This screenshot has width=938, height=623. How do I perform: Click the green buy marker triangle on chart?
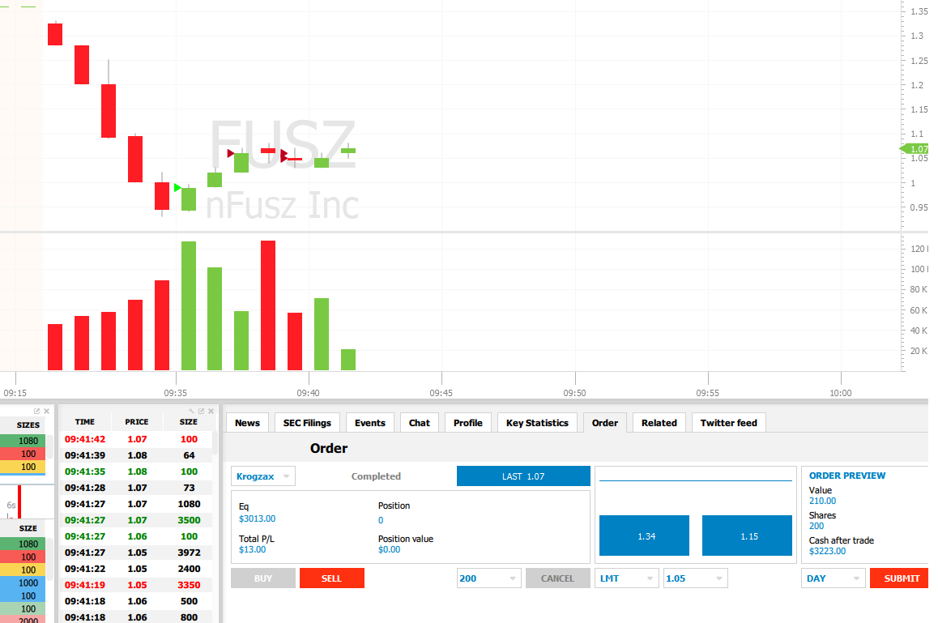point(177,188)
